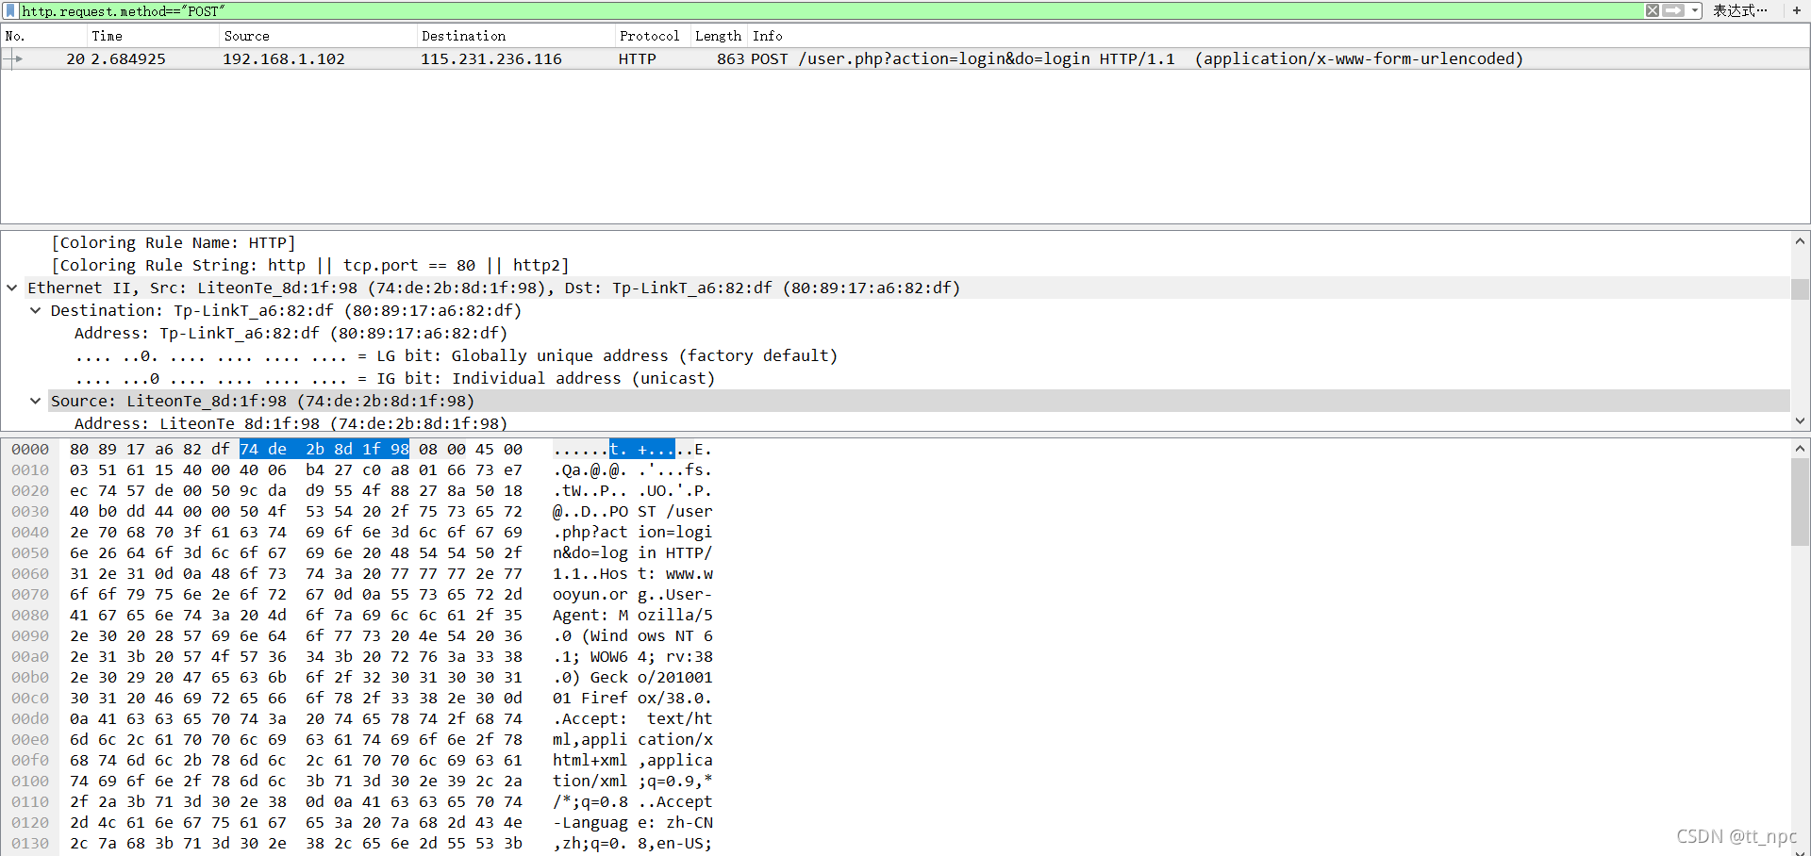Sort packets by the No. column
The image size is (1811, 856).
point(43,36)
